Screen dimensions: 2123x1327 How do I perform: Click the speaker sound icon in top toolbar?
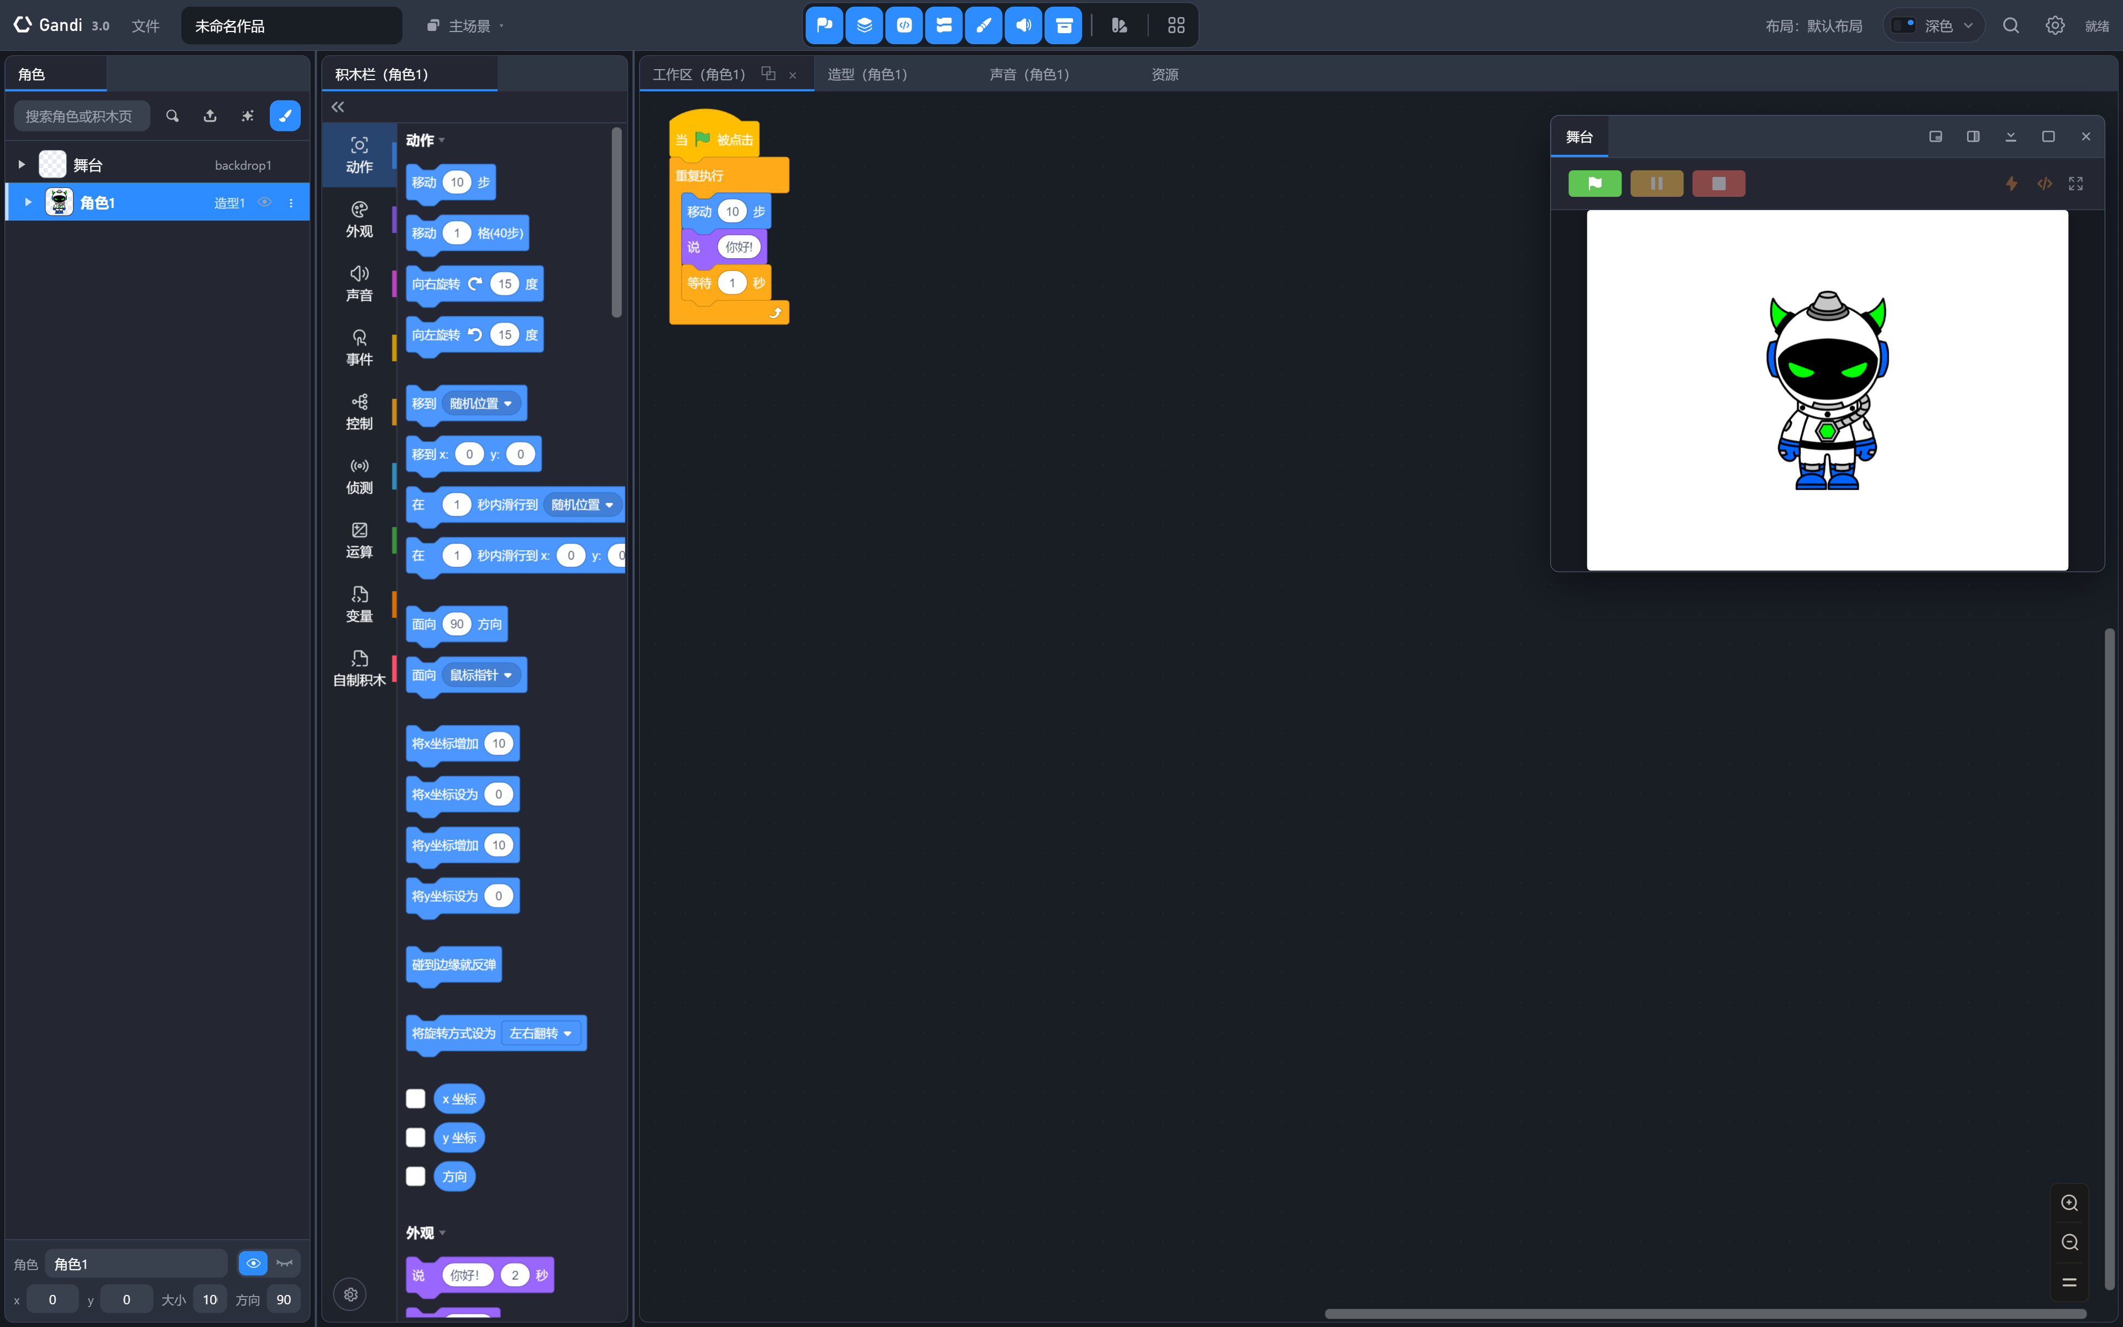click(1024, 25)
